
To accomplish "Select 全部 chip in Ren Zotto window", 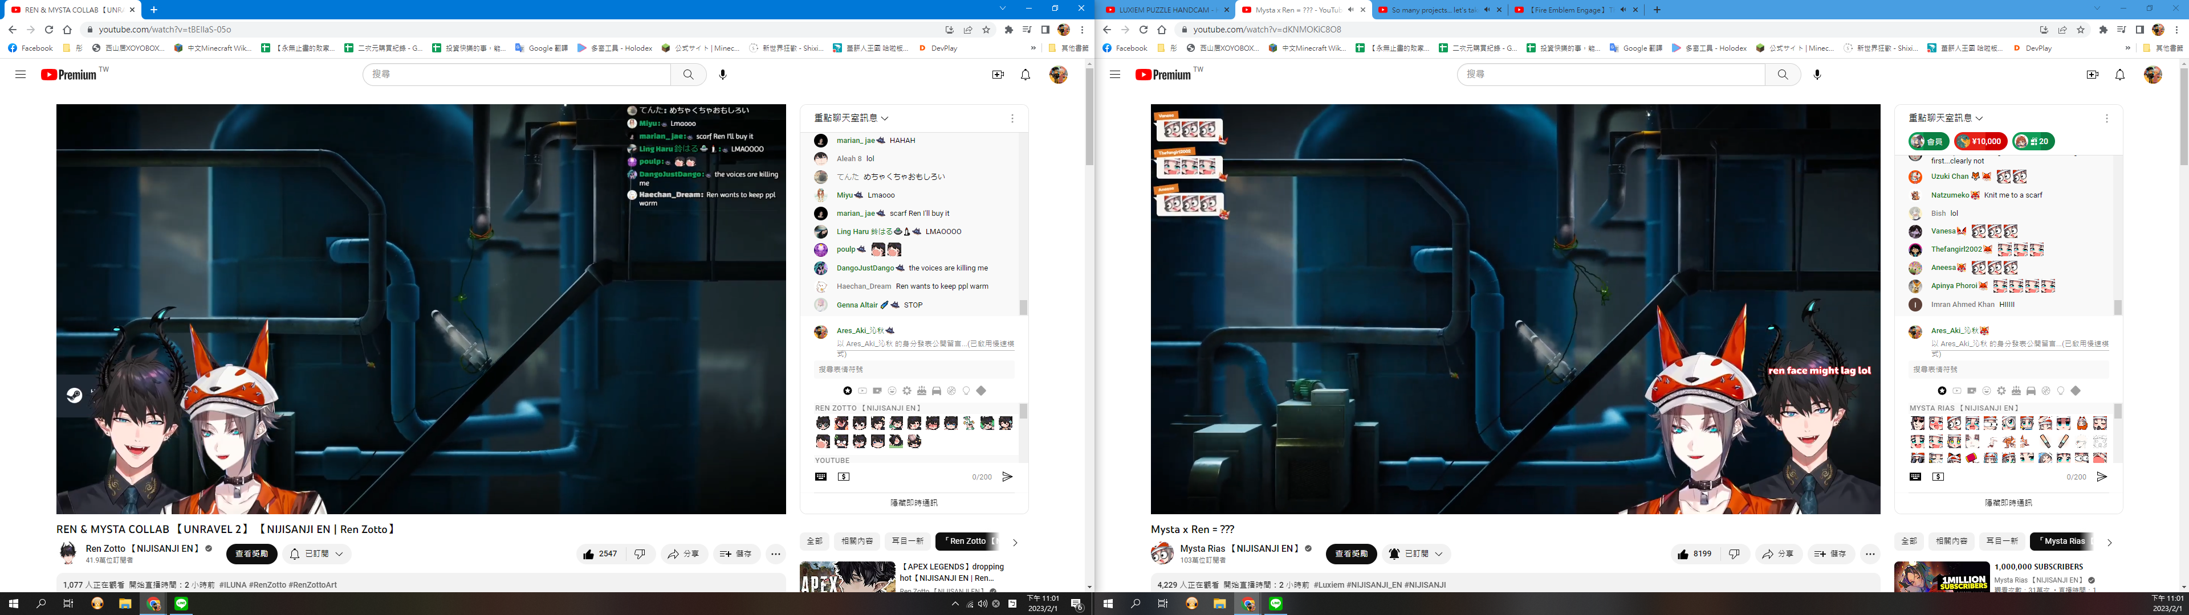I will click(x=814, y=541).
